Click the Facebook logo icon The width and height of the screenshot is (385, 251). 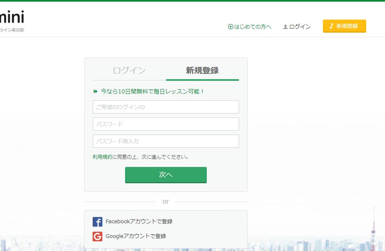point(98,222)
